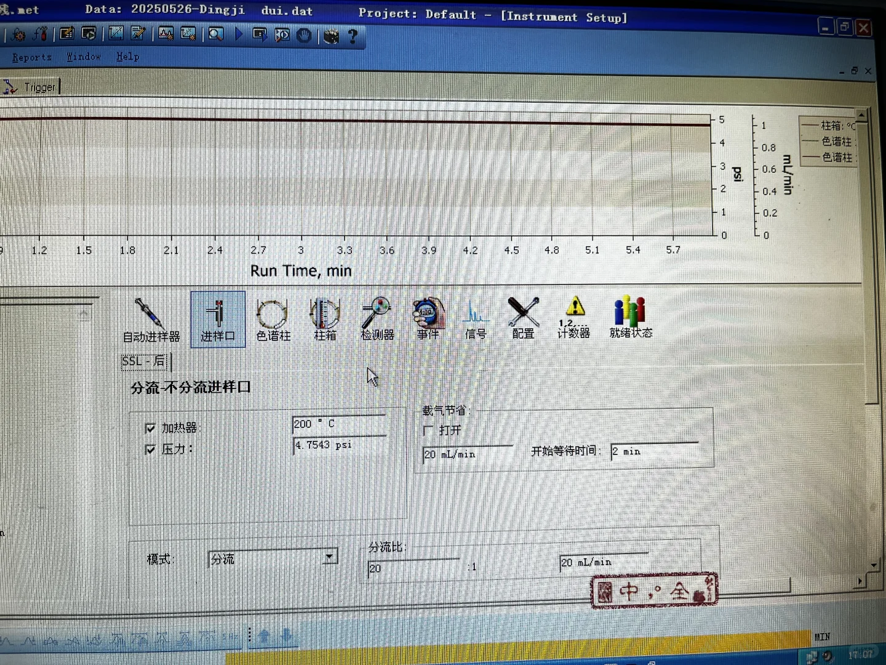The image size is (886, 665).
Task: Uncheck the 加热器 heater checkbox
Action: coord(150,428)
